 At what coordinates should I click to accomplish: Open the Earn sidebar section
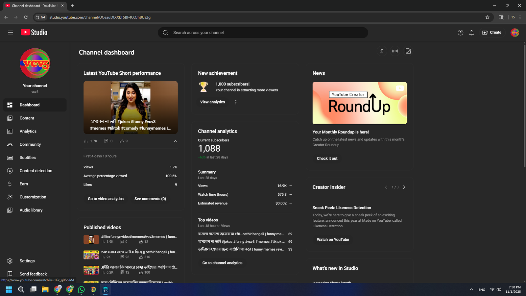(x=24, y=184)
